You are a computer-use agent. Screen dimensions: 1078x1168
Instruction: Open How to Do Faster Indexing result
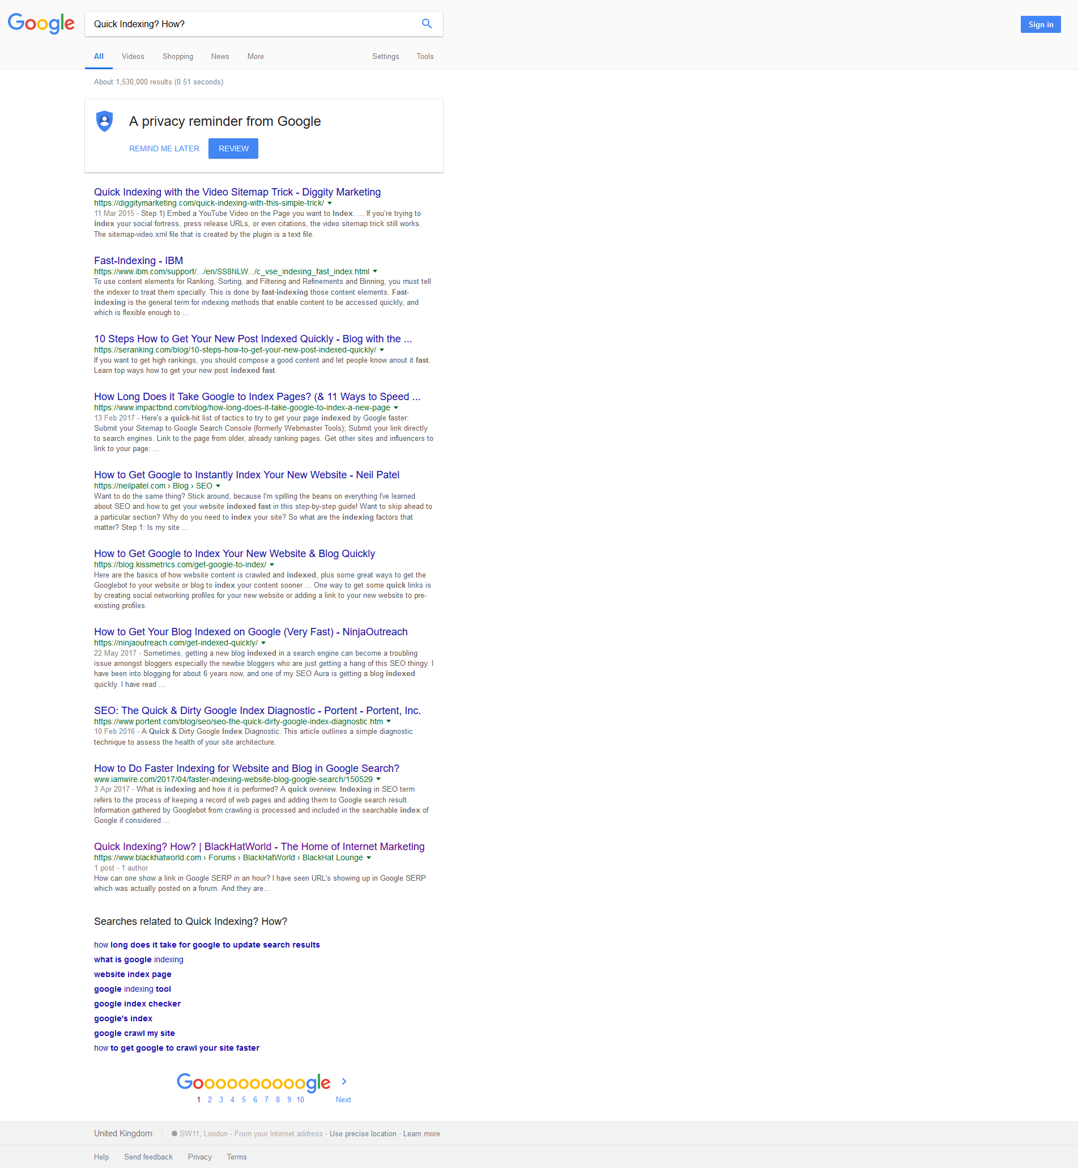pyautogui.click(x=247, y=768)
